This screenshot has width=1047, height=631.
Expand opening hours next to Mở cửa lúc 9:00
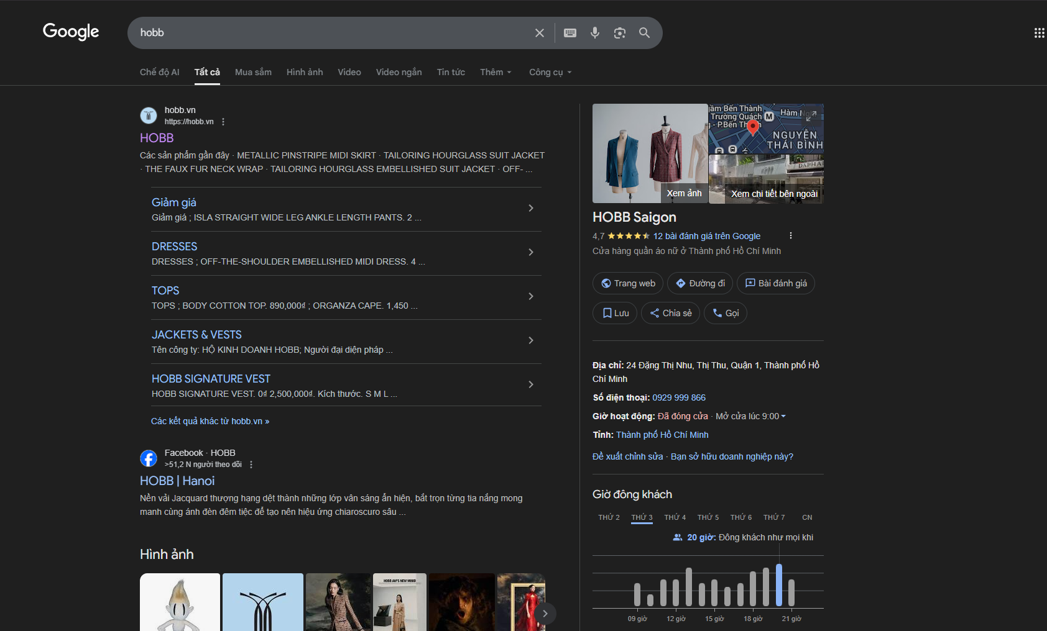point(783,416)
